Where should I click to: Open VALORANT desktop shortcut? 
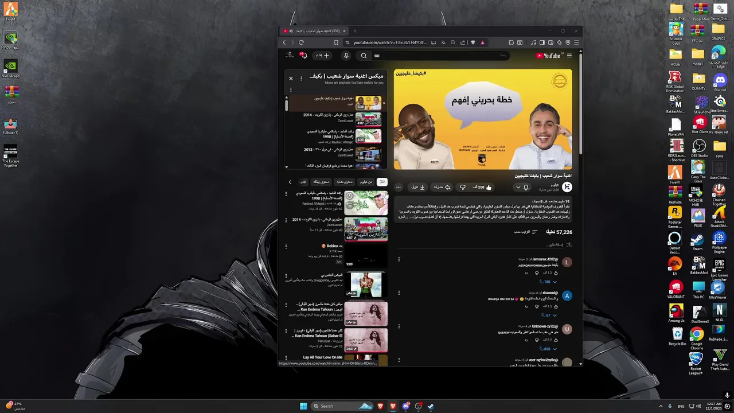[676, 289]
